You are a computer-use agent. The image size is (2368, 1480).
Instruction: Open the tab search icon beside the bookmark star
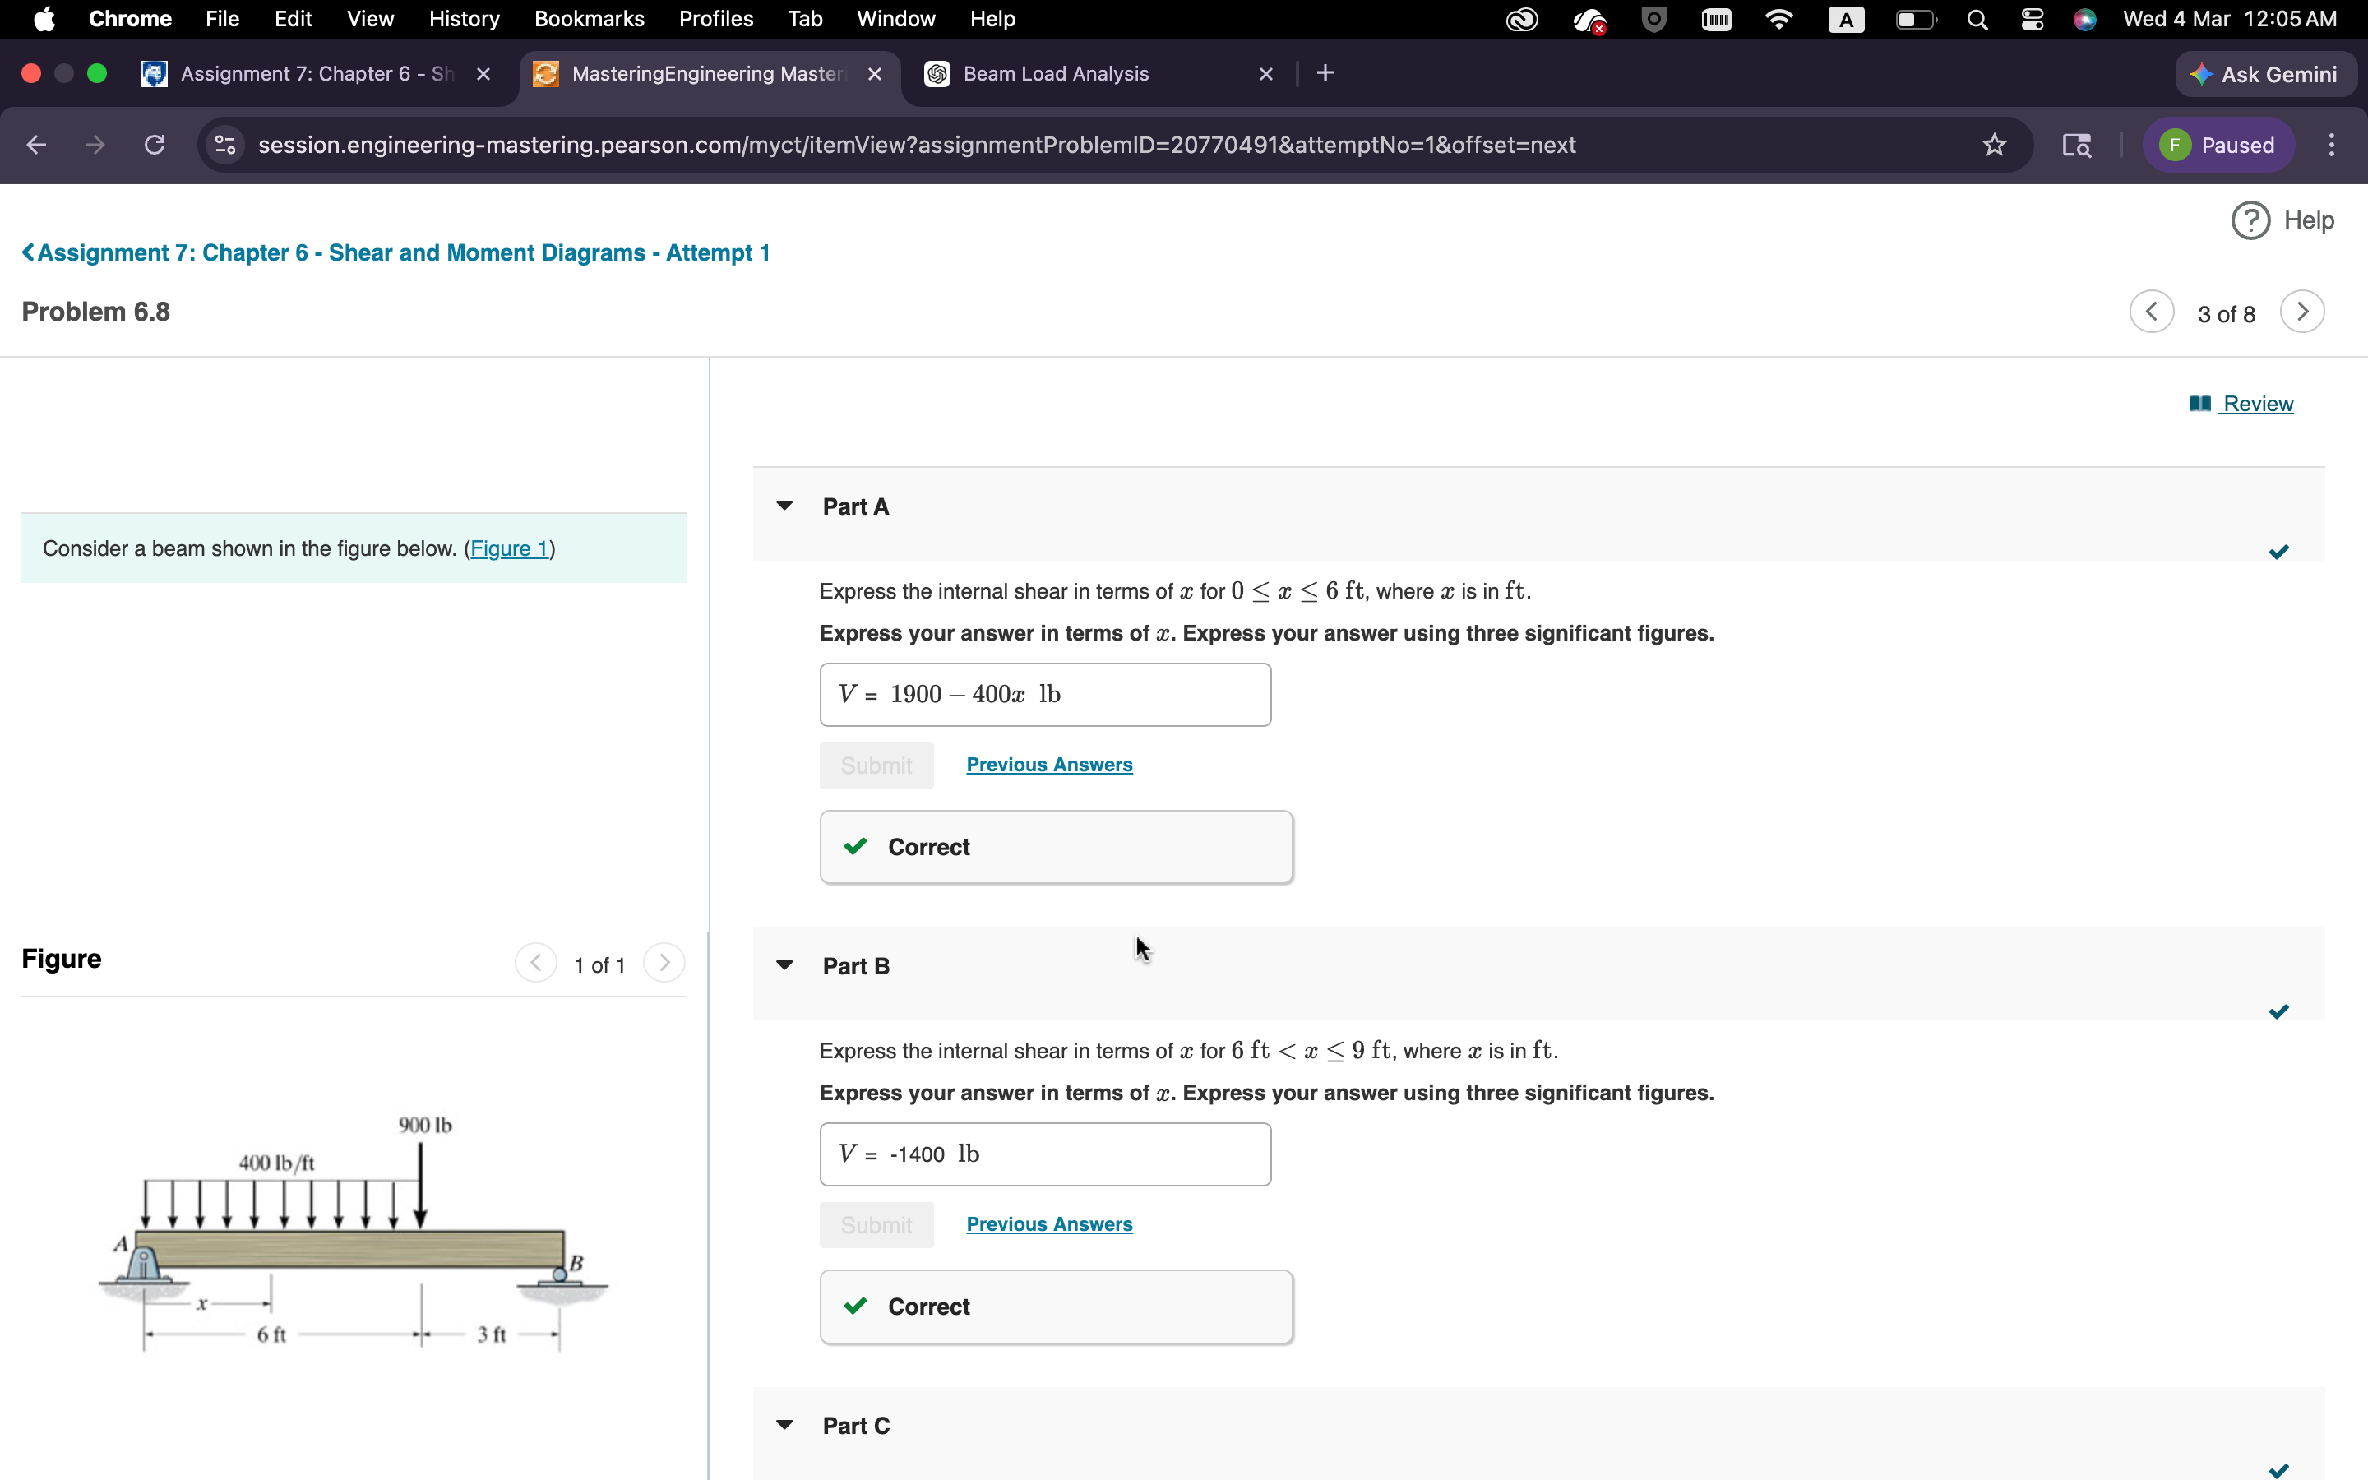point(2076,145)
